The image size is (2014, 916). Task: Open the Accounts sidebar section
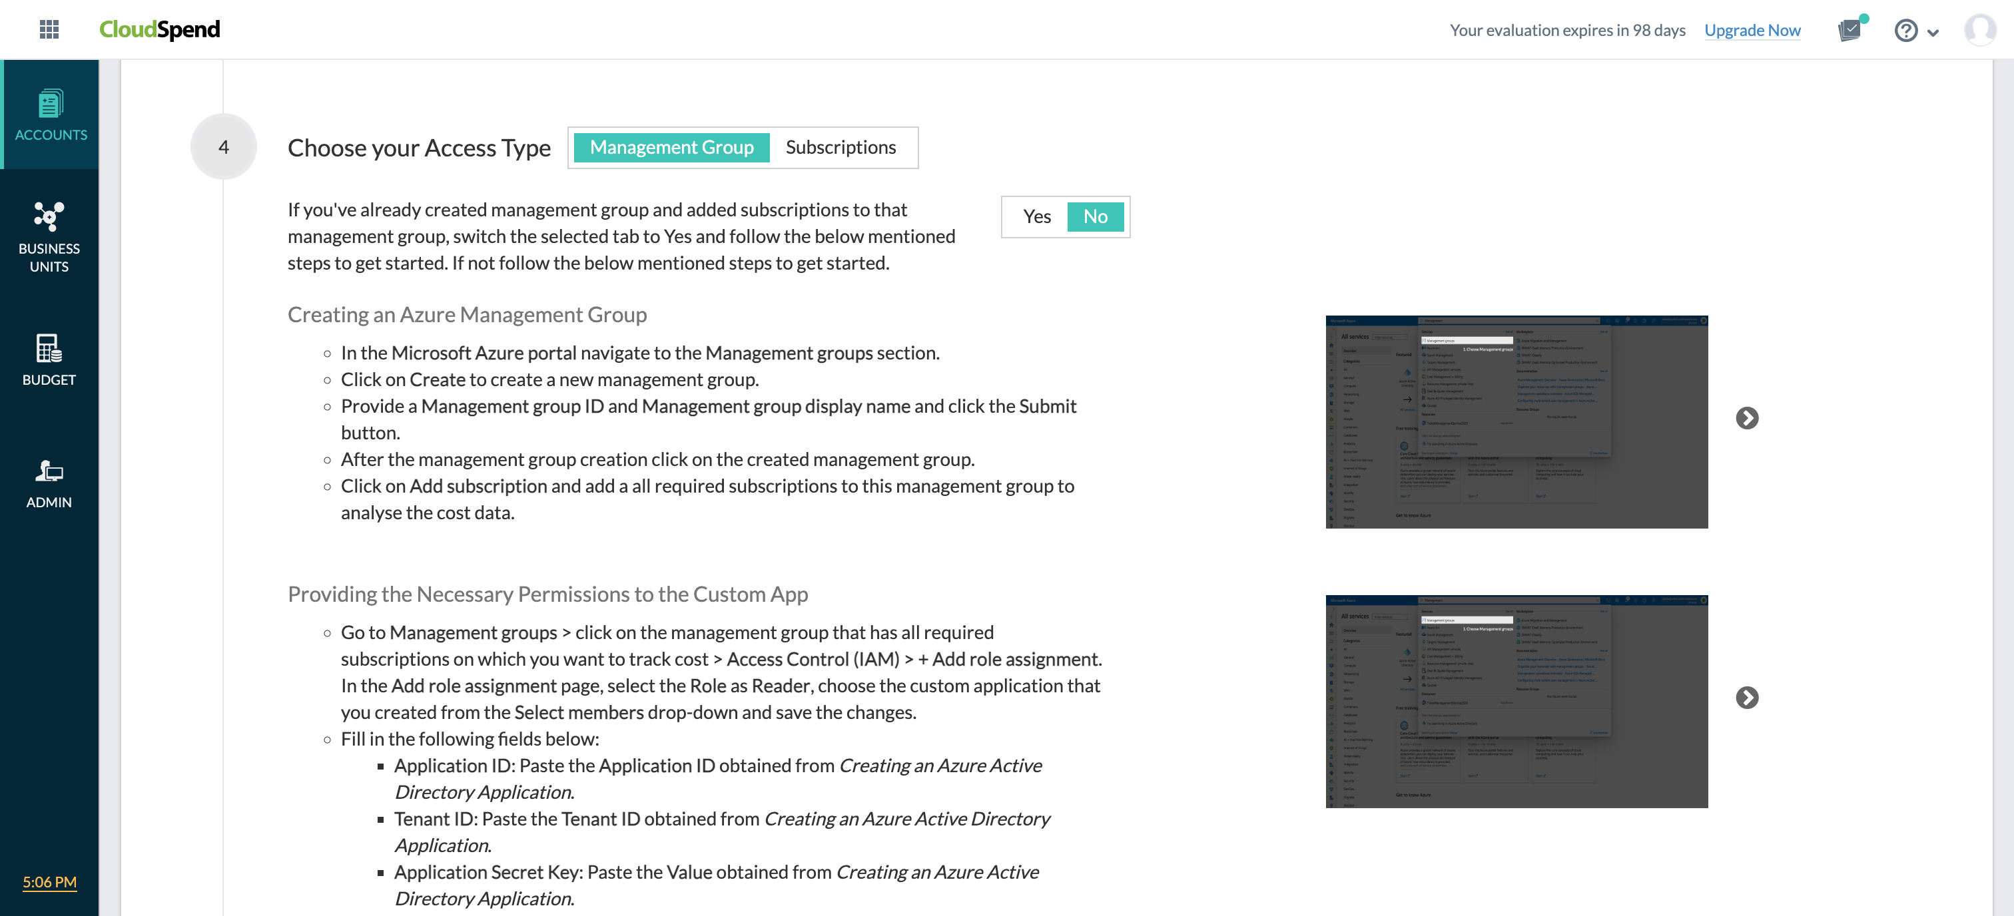point(50,115)
